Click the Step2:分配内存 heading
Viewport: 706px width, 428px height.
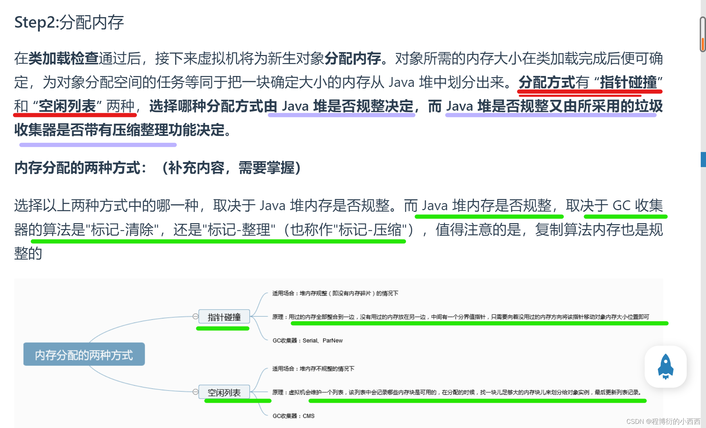coord(69,22)
